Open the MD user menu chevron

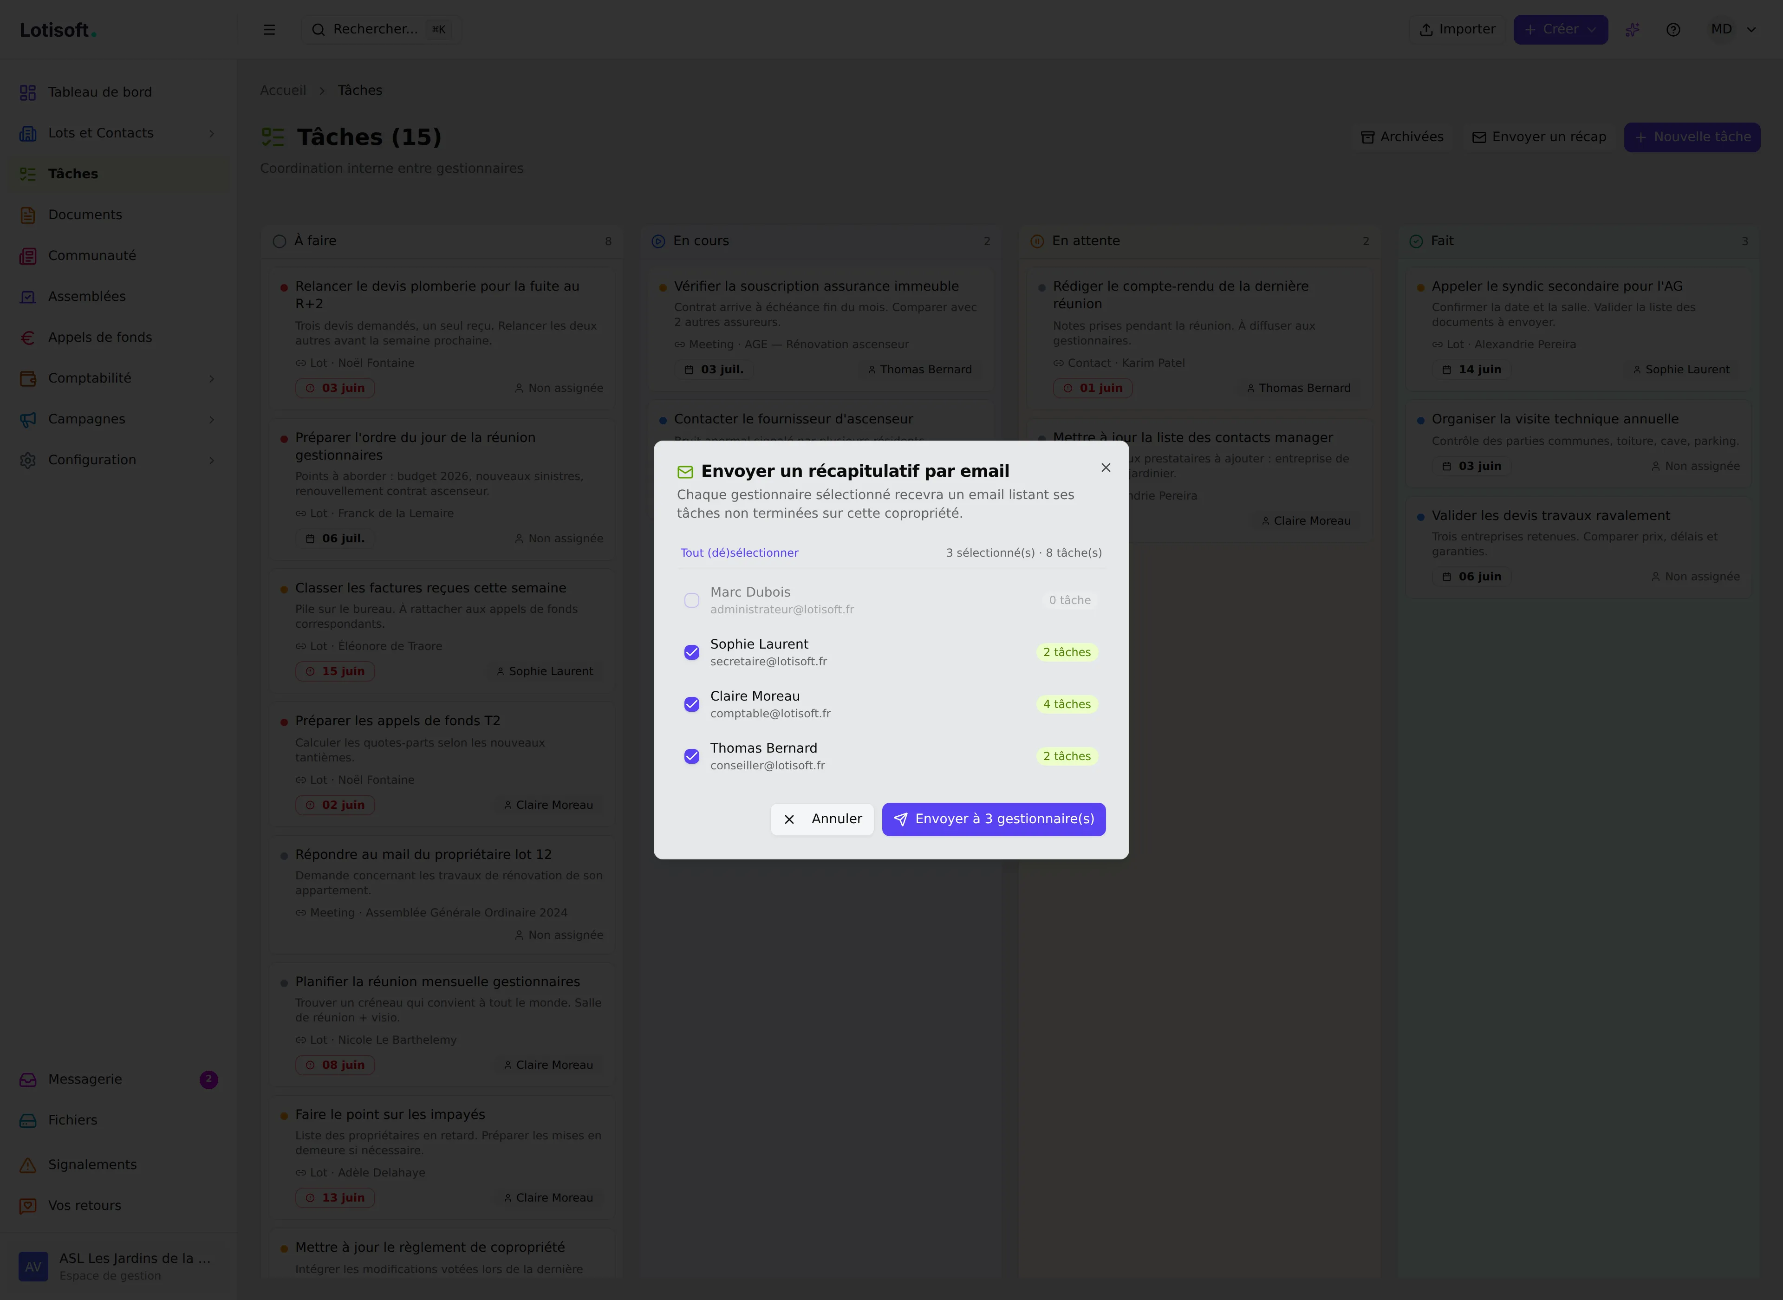1751,30
